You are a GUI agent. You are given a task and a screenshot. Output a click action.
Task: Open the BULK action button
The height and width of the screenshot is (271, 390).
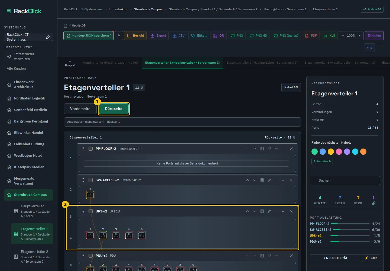[371, 258]
